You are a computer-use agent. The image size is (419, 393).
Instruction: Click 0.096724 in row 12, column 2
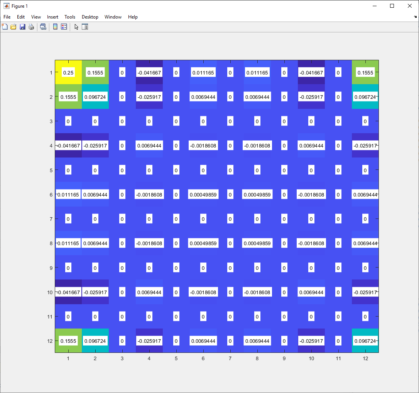tap(95, 341)
